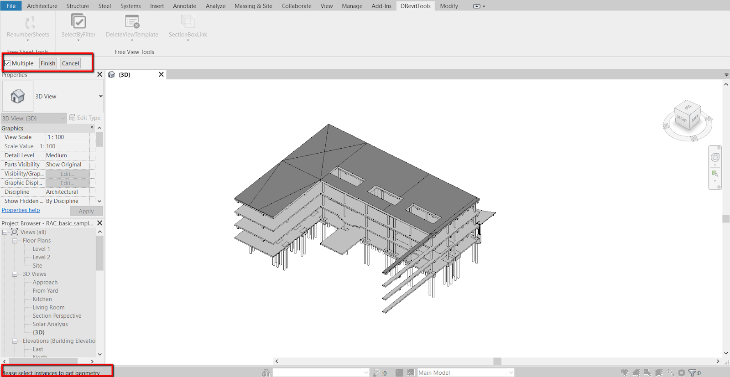Click the DeleteViewTemplate tool icon
Viewport: 730px width, 377px height.
132,21
